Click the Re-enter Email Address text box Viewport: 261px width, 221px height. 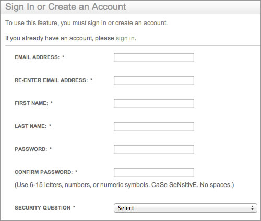(154, 80)
